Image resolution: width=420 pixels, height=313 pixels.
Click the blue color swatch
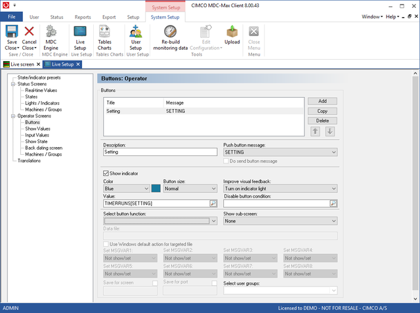point(156,188)
